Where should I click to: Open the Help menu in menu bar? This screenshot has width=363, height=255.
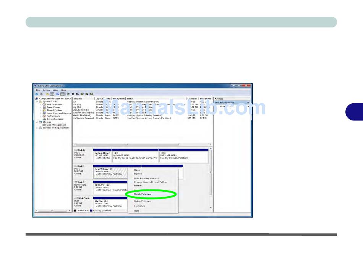pyautogui.click(x=63, y=90)
